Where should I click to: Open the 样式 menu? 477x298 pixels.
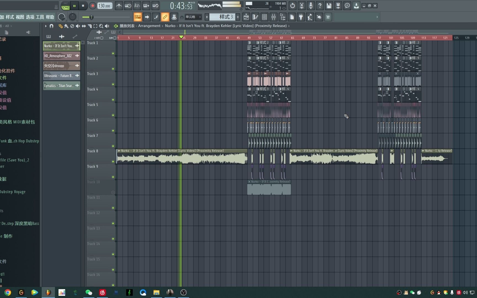pyautogui.click(x=10, y=17)
